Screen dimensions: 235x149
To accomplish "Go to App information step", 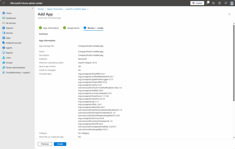I will [49, 28].
